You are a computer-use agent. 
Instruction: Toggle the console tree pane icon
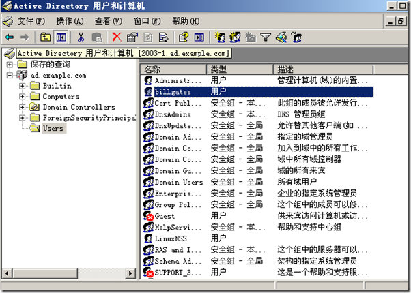pos(61,37)
